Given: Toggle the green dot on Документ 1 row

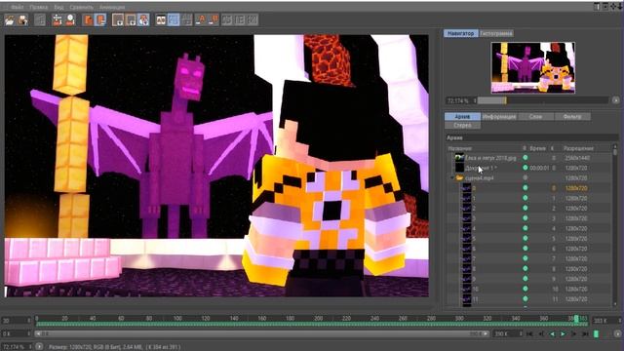Looking at the screenshot, I should click(526, 168).
